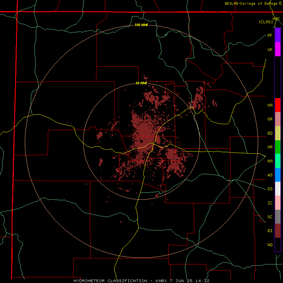Screen dimensions: 283x283
Task: Click the HHC product label
Action: click(x=276, y=19)
